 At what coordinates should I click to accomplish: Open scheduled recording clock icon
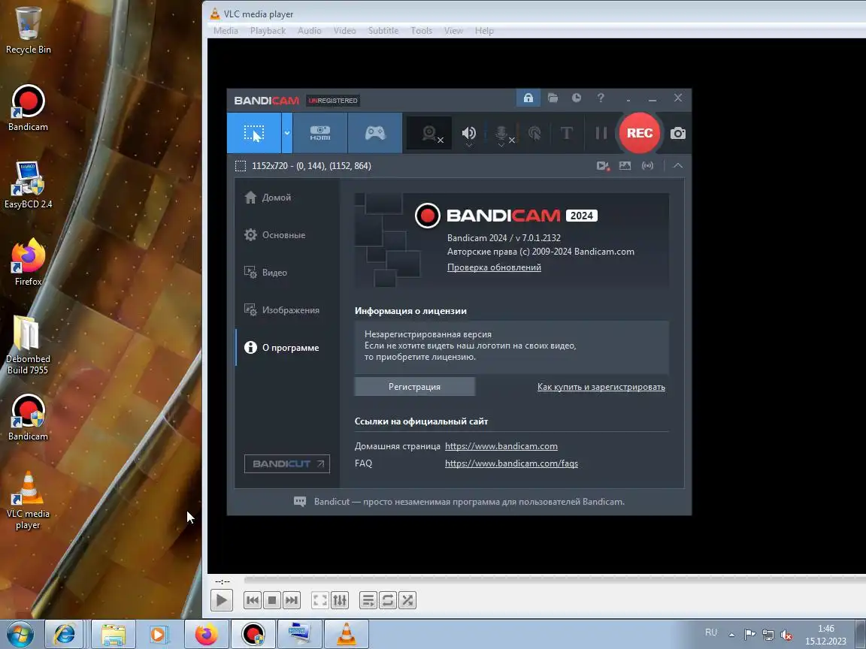pyautogui.click(x=576, y=98)
